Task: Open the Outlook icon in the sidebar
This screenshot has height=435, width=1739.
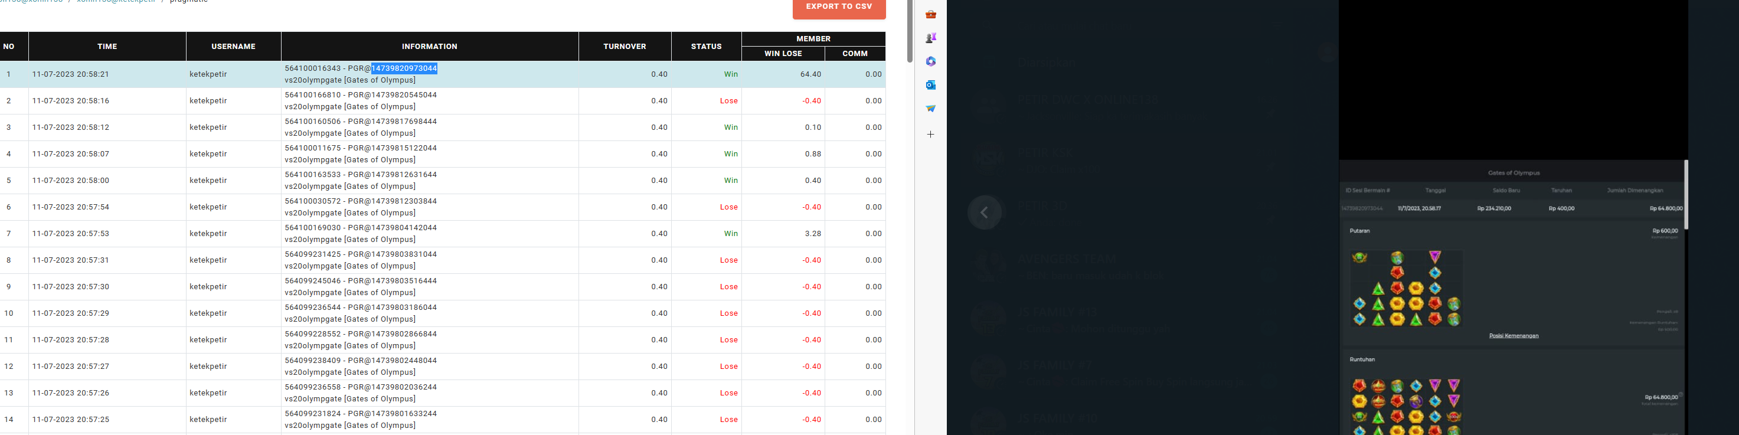Action: coord(931,84)
